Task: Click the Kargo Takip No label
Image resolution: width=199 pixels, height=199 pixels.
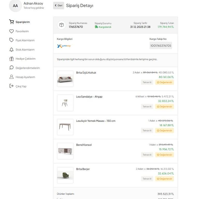Action: (x=158, y=39)
